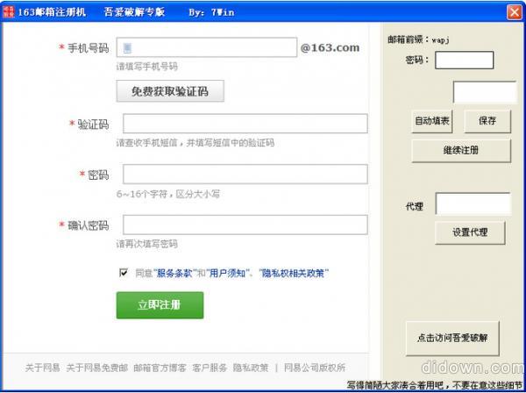Screen dimensions: 526x393
Task: Open the 关于网易 footer link
Action: point(43,368)
